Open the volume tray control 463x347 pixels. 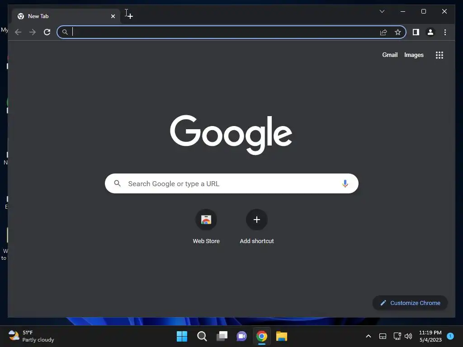tap(408, 336)
